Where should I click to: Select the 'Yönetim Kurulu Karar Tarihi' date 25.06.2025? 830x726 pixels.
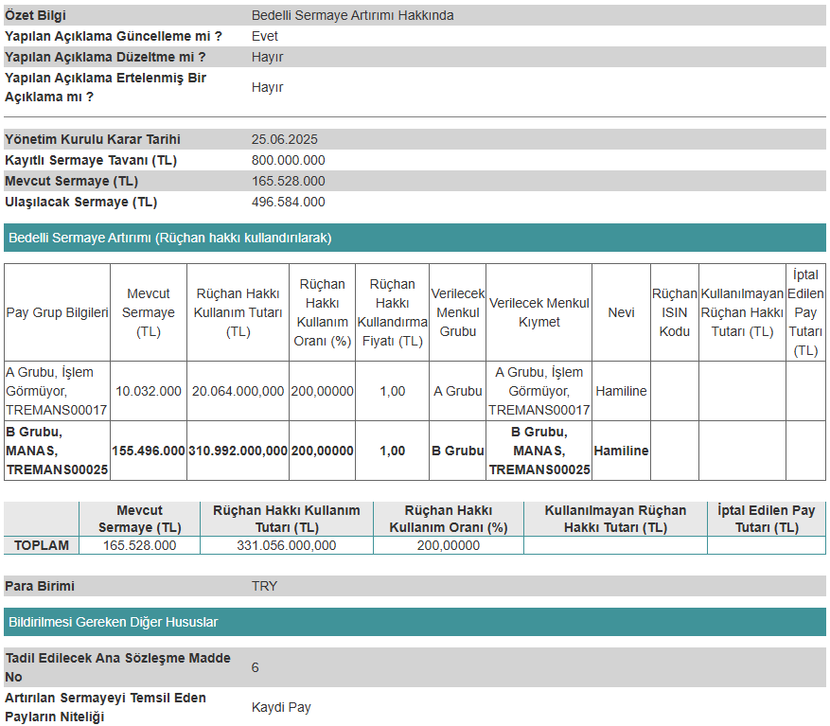[285, 139]
